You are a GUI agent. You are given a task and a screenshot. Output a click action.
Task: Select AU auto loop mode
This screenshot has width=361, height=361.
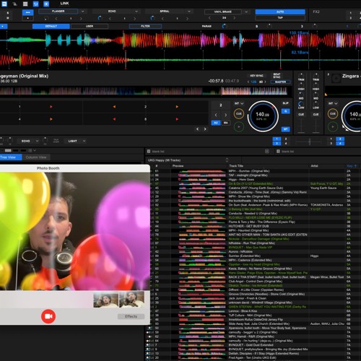216,123
